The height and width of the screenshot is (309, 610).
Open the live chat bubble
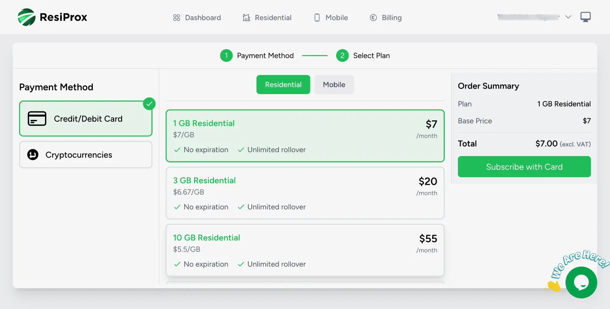(581, 282)
